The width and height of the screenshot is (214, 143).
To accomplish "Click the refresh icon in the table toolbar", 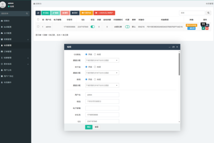I will [x=38, y=13].
